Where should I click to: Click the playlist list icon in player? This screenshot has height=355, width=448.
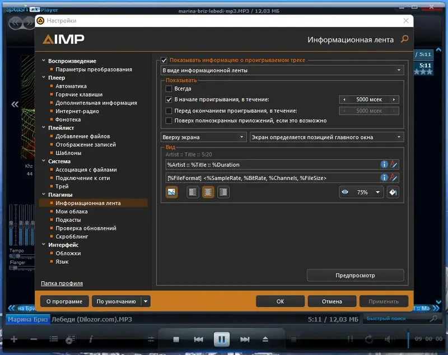coord(53,339)
